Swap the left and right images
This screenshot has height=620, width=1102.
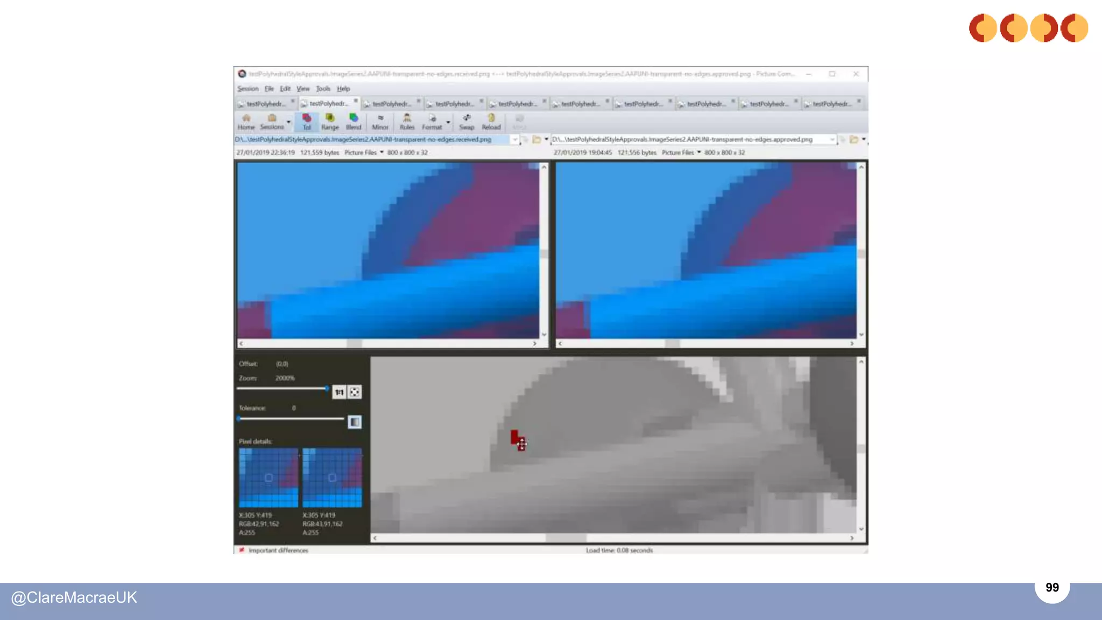(467, 122)
